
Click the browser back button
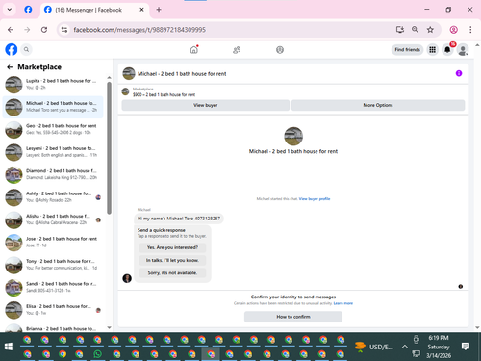point(11,30)
